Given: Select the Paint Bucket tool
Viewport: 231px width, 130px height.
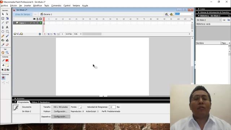Looking at the screenshot, I should (x=7, y=40).
